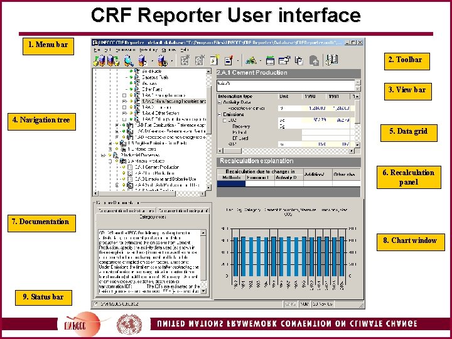Click the greyed-out print database icon
The height and width of the screenshot is (339, 452).
click(x=315, y=61)
